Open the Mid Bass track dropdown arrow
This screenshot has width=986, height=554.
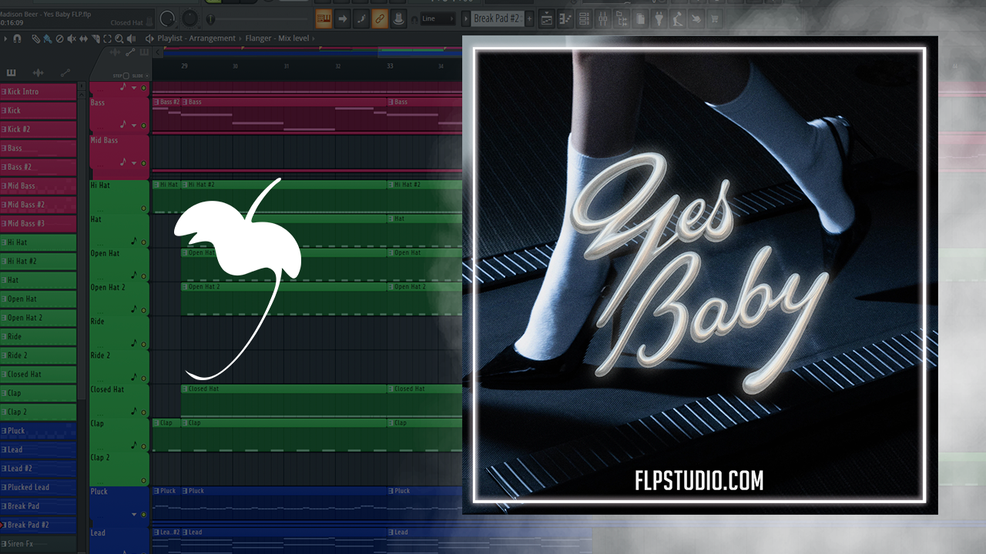135,163
